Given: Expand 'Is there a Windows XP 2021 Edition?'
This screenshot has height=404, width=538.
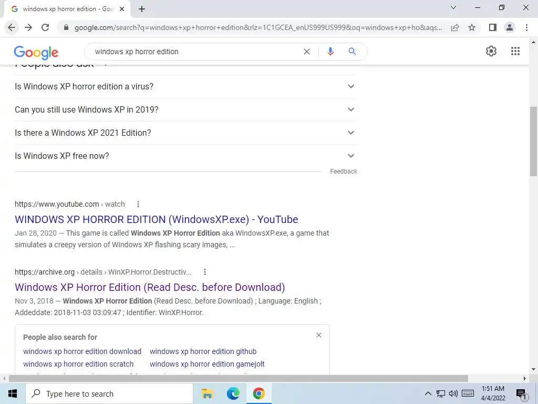Looking at the screenshot, I should 186,133.
